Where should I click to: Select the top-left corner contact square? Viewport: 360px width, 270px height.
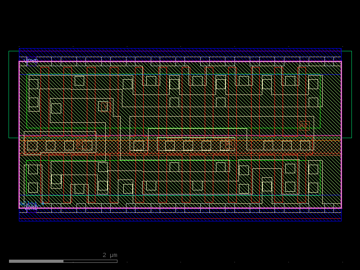(x=34, y=84)
